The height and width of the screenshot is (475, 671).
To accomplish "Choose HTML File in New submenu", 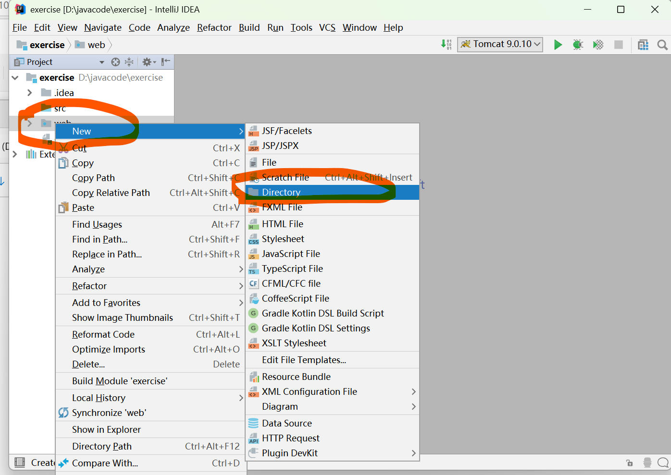I will click(332, 224).
